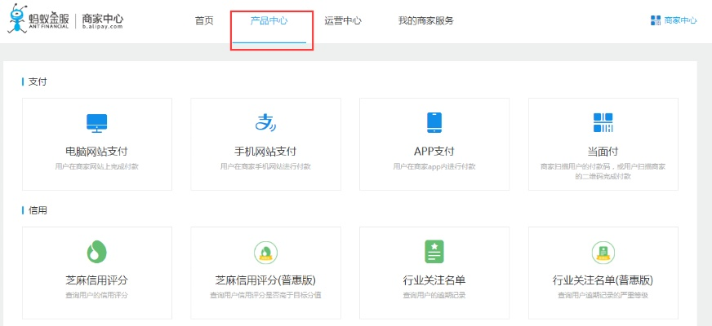Click the 商家中心 b.alipay.com header text

(103, 21)
